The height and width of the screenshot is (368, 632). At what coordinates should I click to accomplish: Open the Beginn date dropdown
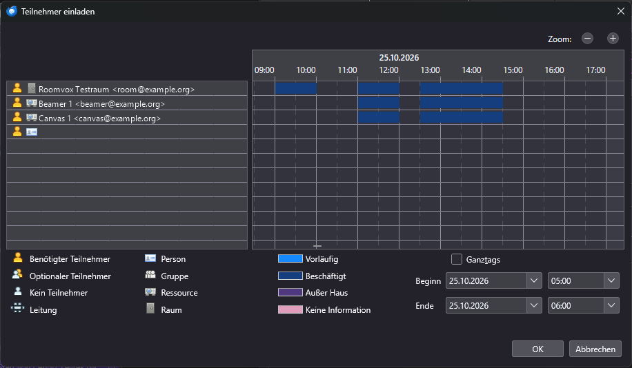533,280
